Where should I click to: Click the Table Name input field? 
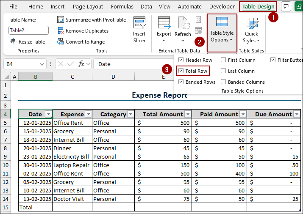coord(28,30)
